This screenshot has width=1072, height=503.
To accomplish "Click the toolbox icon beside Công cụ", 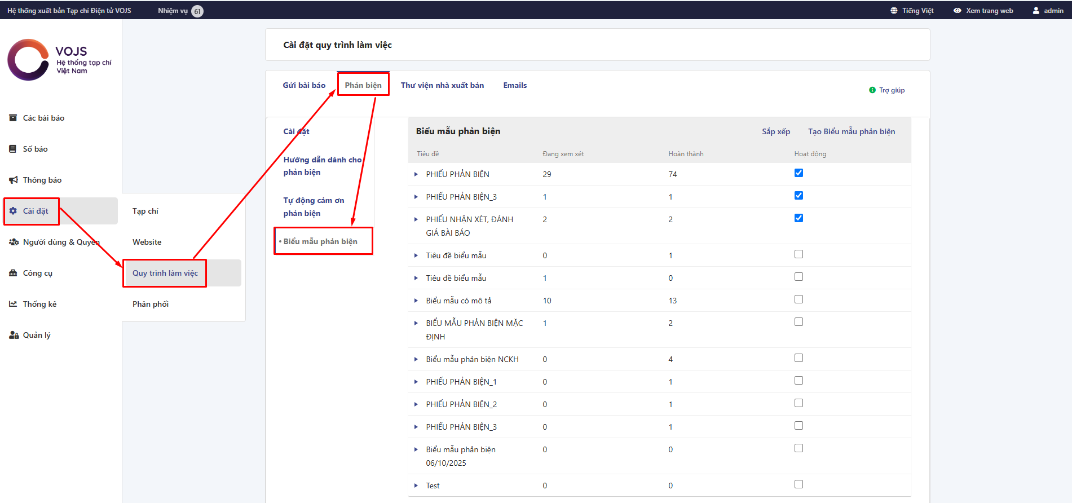I will coord(13,273).
